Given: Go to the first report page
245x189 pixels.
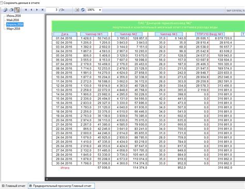Looking at the screenshot, I should pos(26,10).
